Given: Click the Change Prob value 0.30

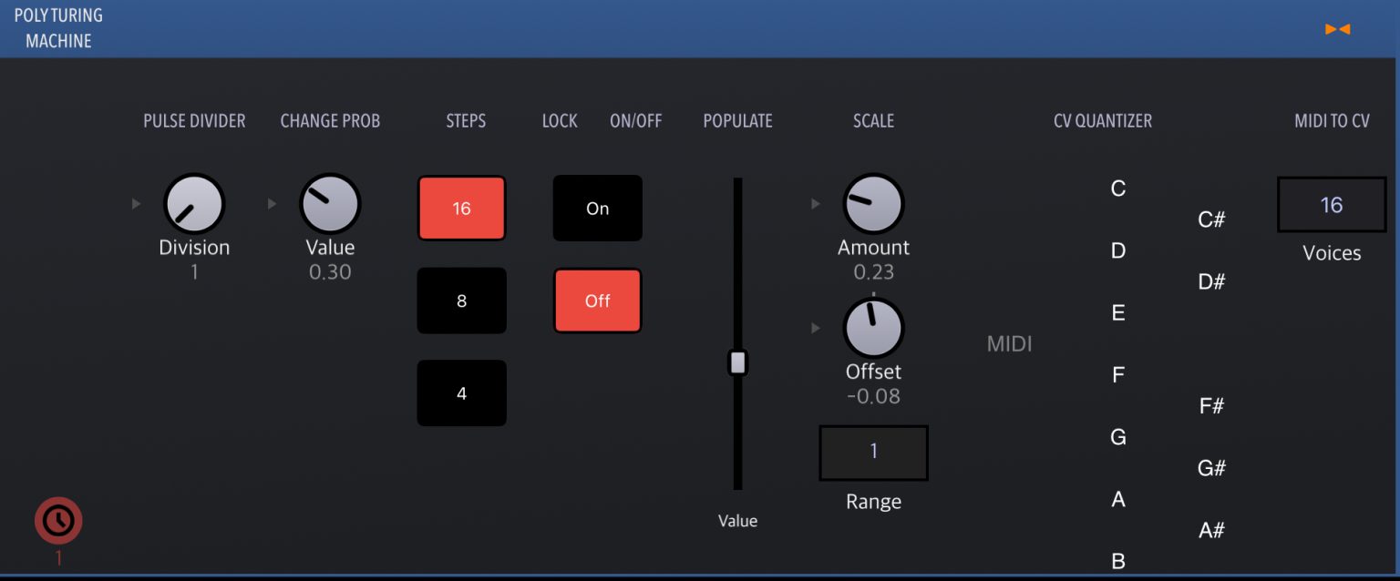Looking at the screenshot, I should [330, 271].
